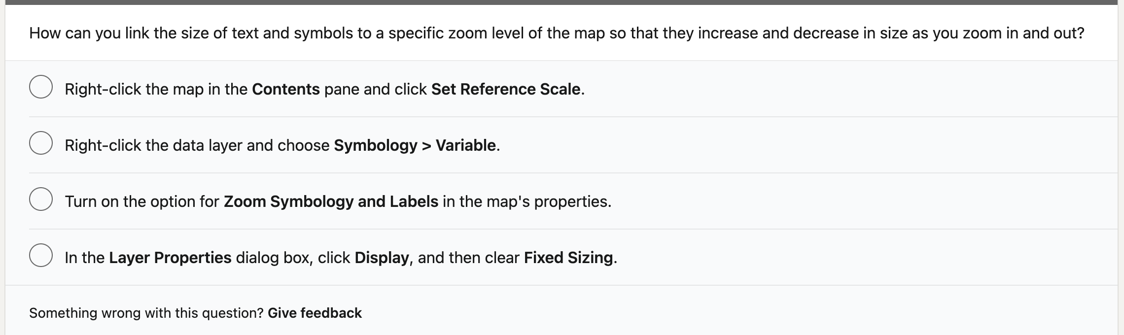Click Something wrong with this question text
Image resolution: width=1124 pixels, height=335 pixels.
point(145,312)
